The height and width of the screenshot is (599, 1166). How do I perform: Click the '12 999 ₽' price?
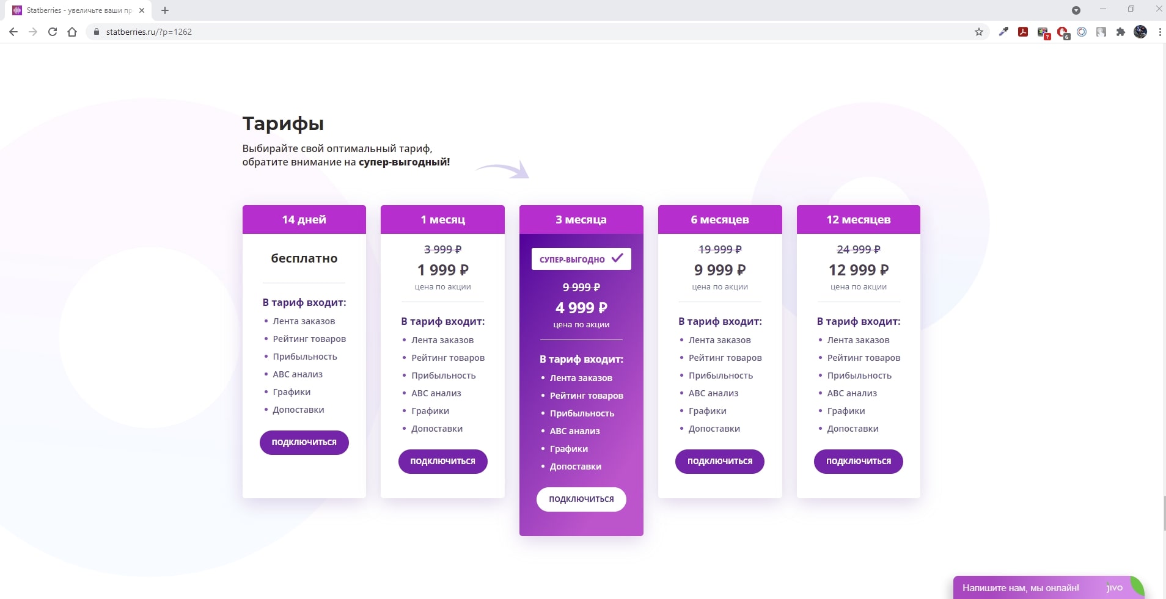click(858, 270)
